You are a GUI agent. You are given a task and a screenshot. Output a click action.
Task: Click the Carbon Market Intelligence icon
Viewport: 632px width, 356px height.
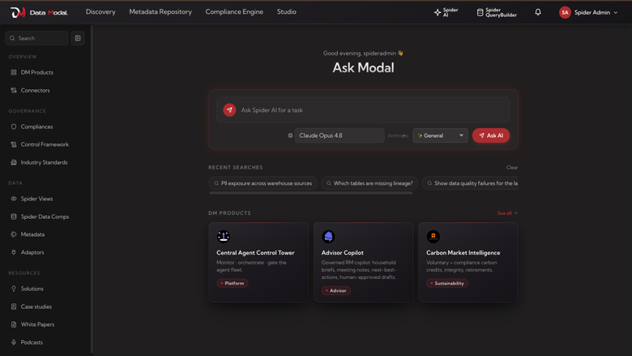[433, 236]
